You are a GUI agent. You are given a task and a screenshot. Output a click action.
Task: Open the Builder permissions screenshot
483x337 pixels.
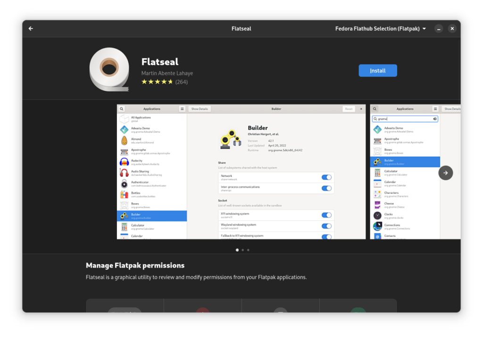click(241, 172)
